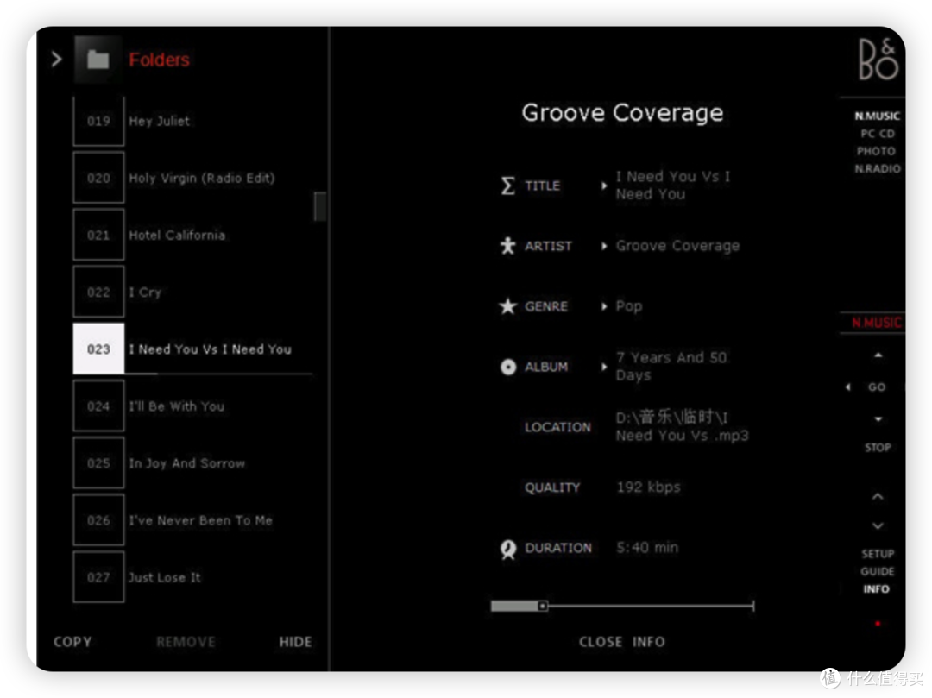Expand the GENRE field arrow
932x698 pixels.
[604, 306]
